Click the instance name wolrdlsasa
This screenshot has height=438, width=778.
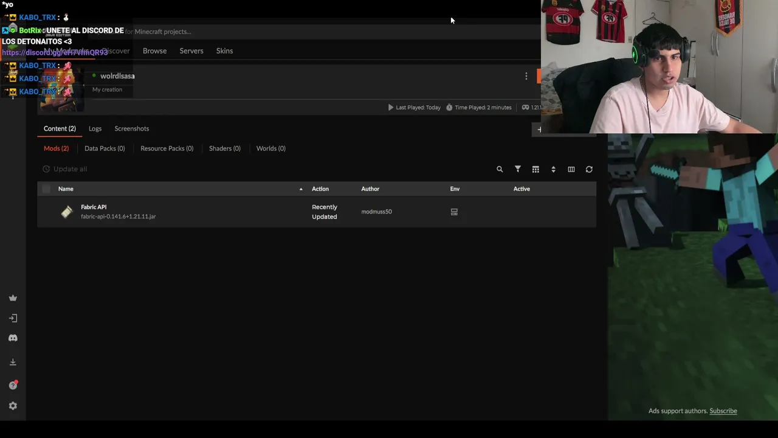point(117,76)
